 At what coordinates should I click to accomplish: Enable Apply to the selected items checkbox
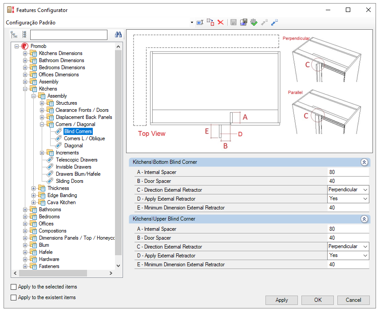(x=14, y=287)
